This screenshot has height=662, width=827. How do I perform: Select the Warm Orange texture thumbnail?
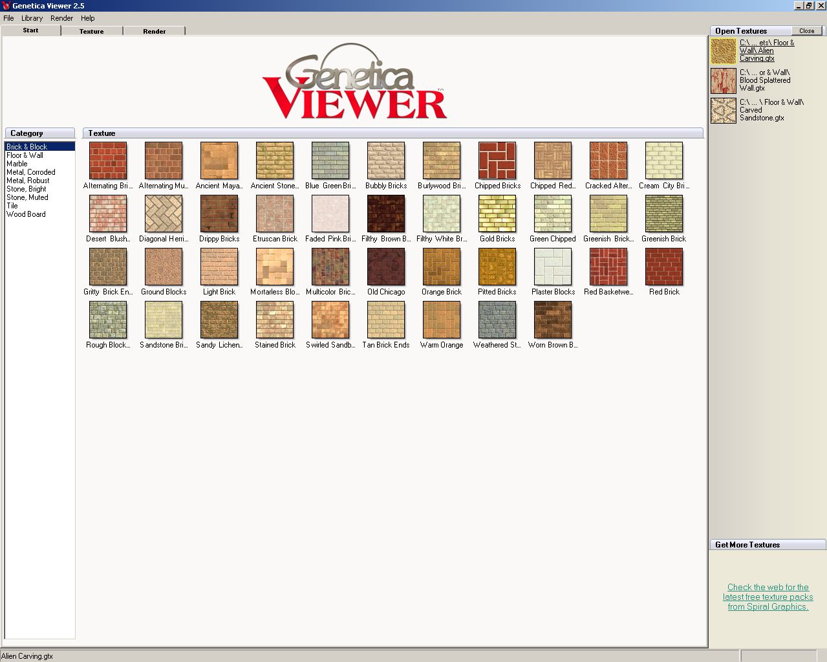[x=442, y=320]
